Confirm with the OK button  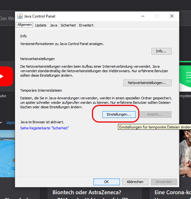point(107,182)
